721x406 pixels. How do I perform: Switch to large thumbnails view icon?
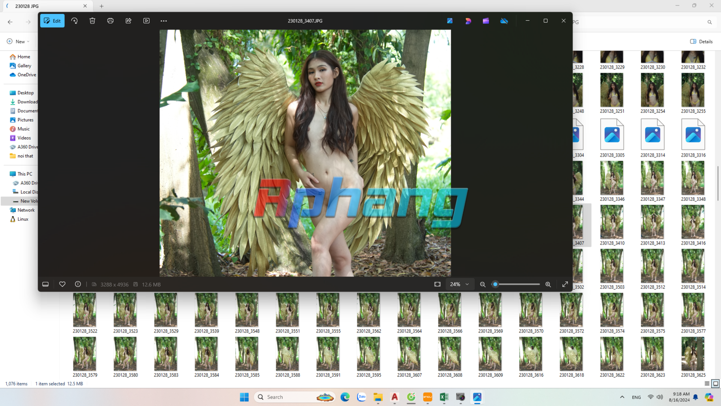click(x=716, y=384)
